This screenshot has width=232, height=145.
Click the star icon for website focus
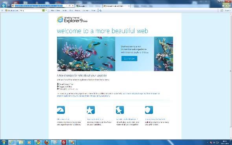coord(91,110)
